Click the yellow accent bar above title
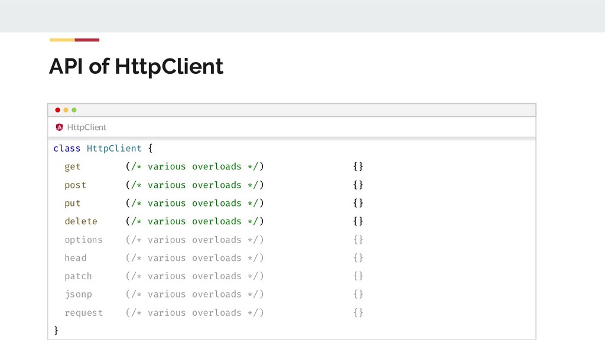This screenshot has width=605, height=340. click(62, 40)
